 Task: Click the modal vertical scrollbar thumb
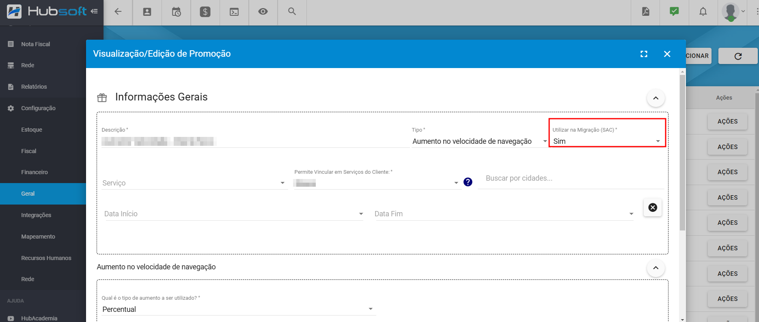coord(683,153)
